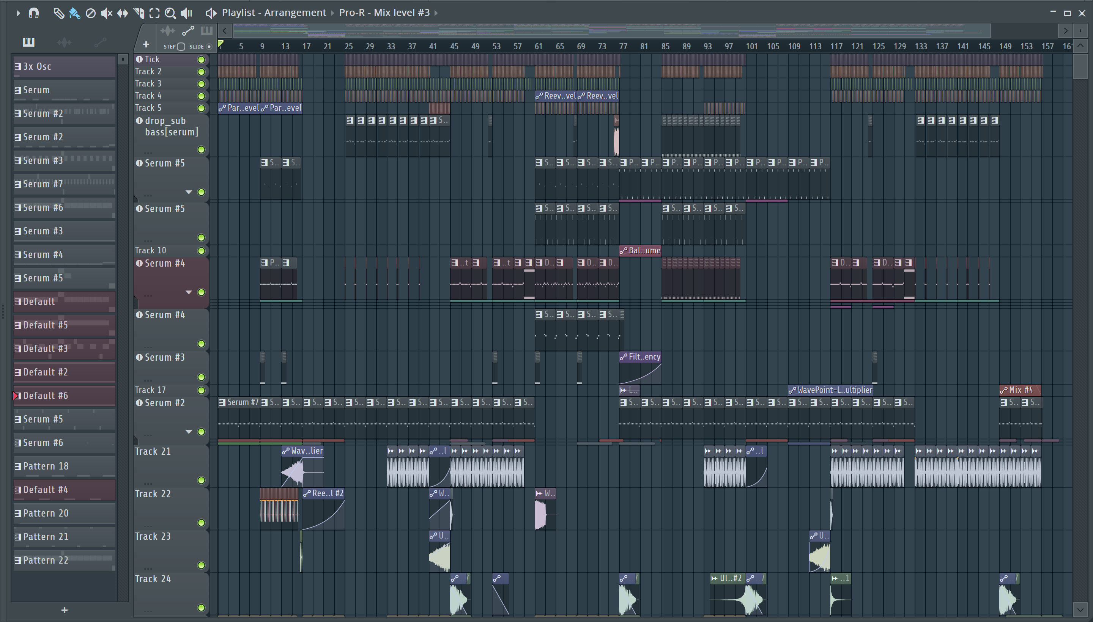Toggle SLIDE mode radio button

[x=209, y=47]
